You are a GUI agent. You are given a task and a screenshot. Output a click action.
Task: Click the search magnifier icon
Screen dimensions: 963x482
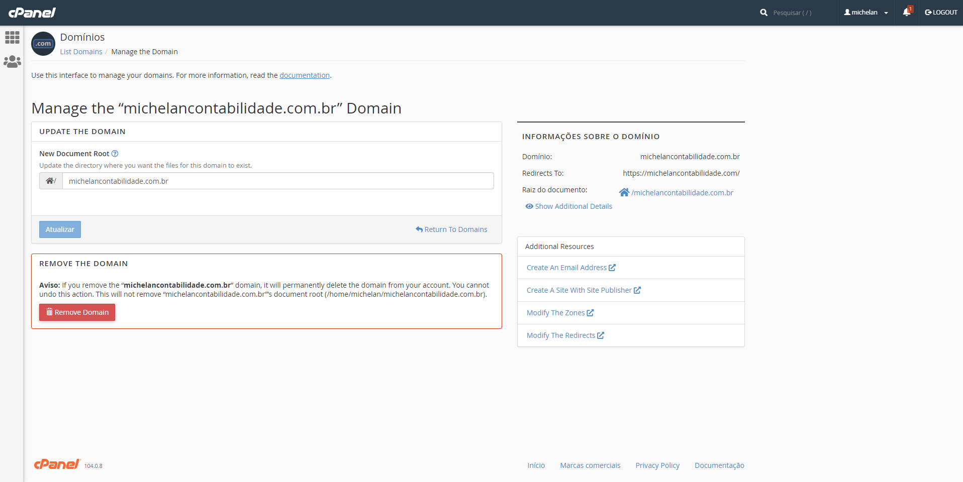pos(763,13)
